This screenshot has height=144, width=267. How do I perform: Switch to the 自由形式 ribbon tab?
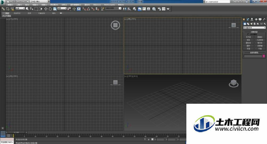click(17, 13)
